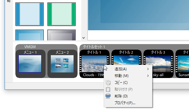Expand the arrow next to 移動 (M)
The height and width of the screenshot is (111, 189).
148,76
